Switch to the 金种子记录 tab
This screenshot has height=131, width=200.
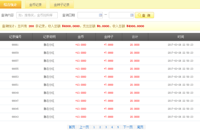tap(62, 5)
